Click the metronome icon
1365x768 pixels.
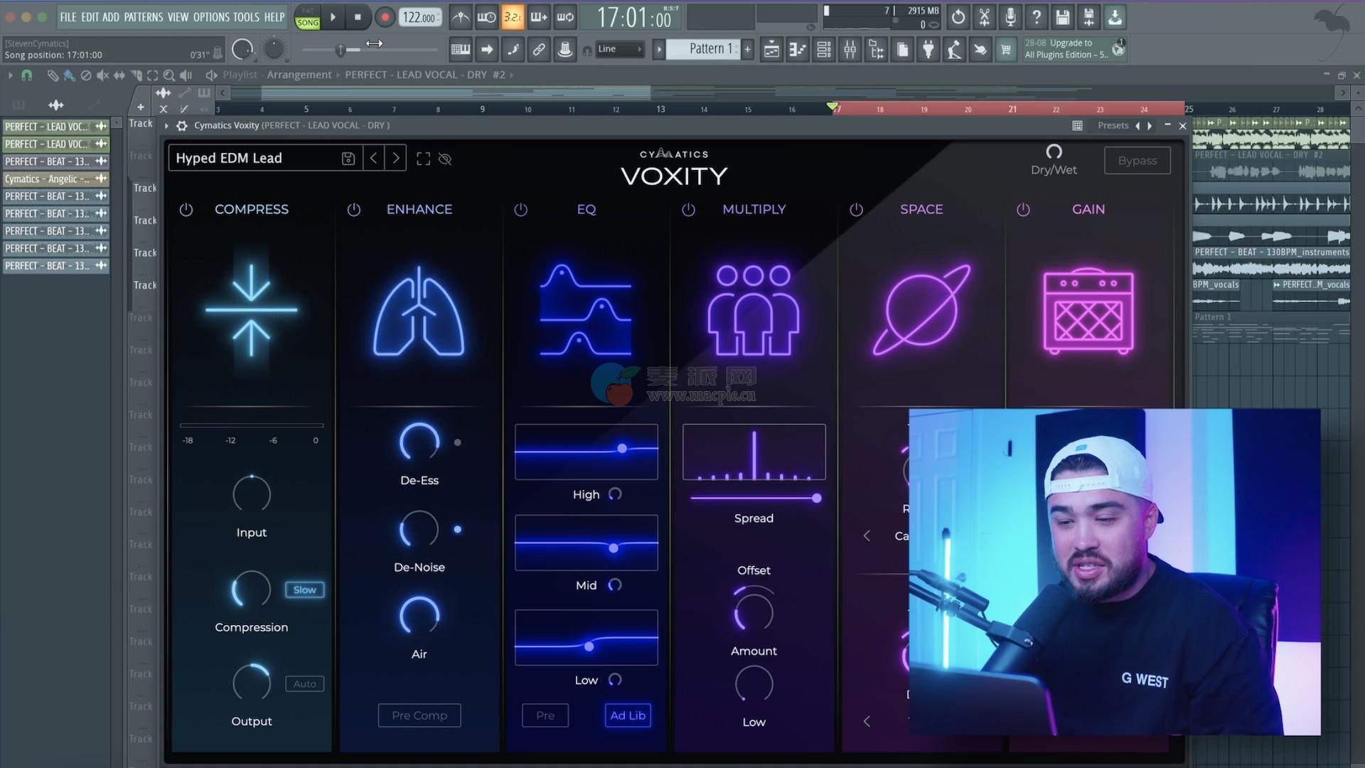461,17
